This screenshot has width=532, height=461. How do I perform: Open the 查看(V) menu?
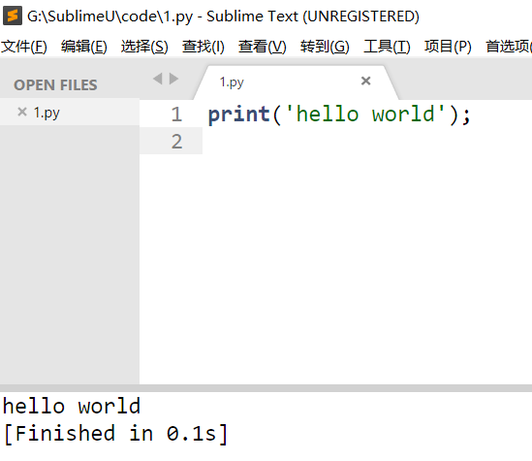(x=263, y=47)
